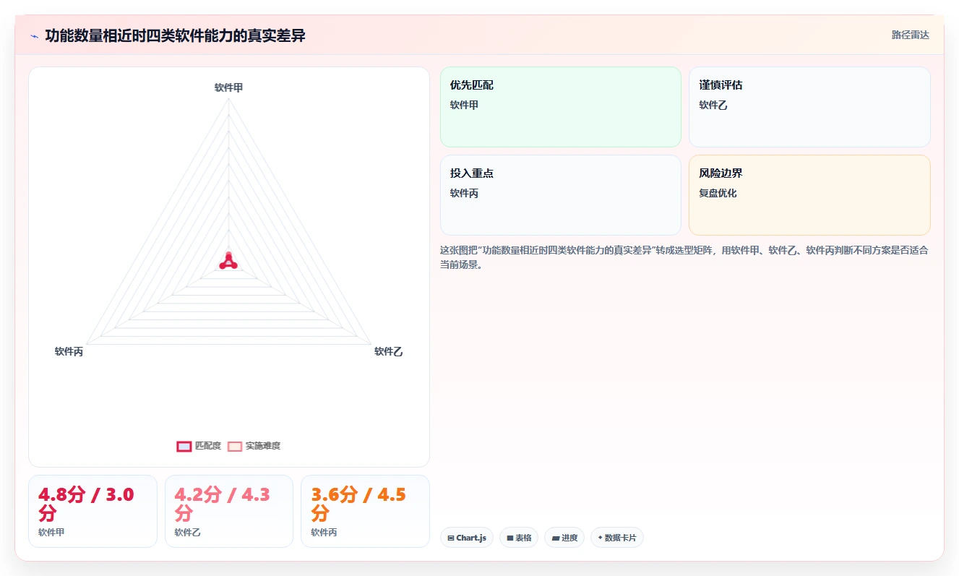The width and height of the screenshot is (959, 576).
Task: Open the 谨慎评估 card
Action: click(809, 107)
